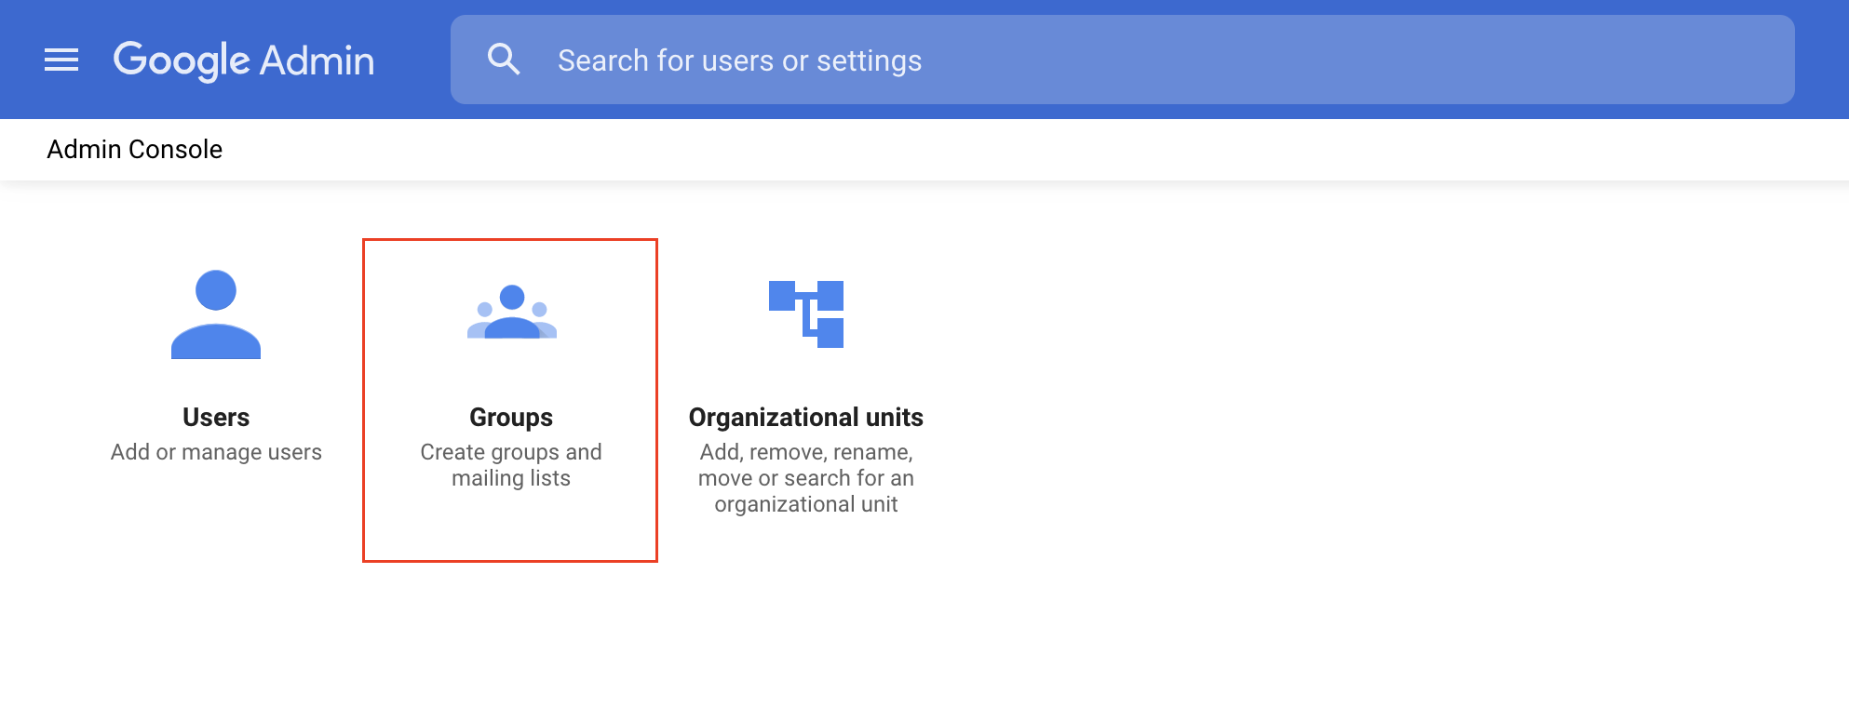This screenshot has height=720, width=1849.
Task: Click the Google Admin logo
Action: click(244, 60)
